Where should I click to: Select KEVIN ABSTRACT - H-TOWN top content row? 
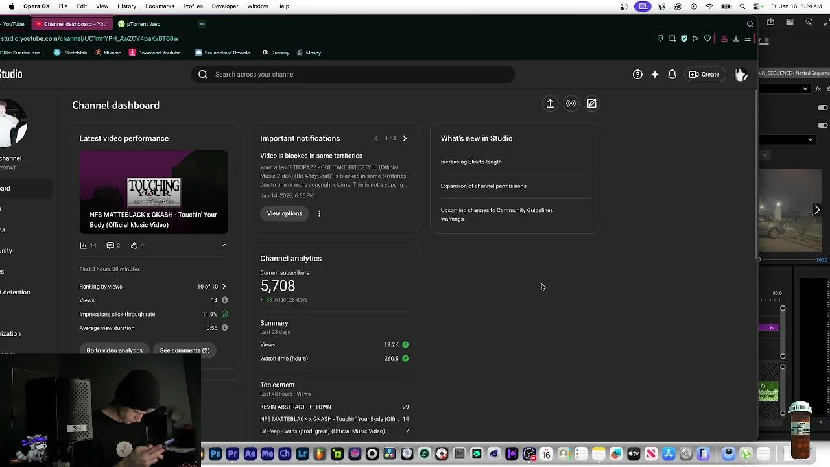point(334,407)
